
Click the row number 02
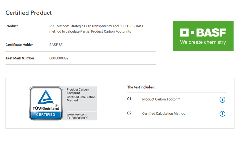[129, 113]
